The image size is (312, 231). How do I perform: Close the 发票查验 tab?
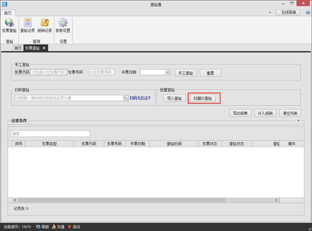click(x=44, y=48)
